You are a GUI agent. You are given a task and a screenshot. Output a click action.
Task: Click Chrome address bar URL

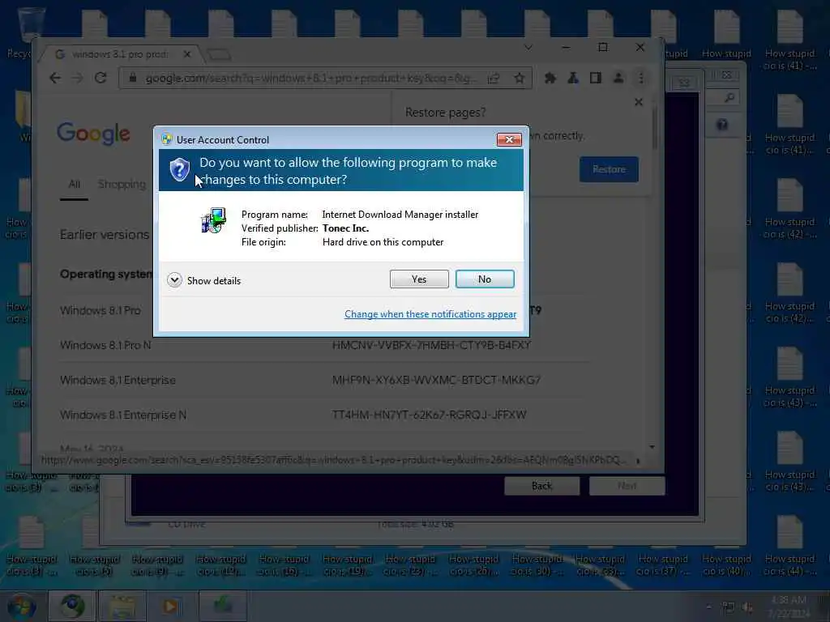point(311,79)
